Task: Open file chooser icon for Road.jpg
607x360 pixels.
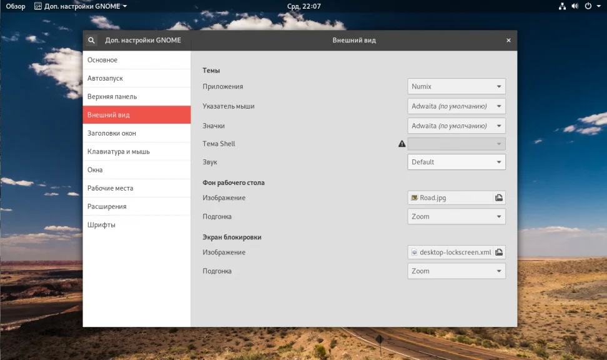Action: 498,197
